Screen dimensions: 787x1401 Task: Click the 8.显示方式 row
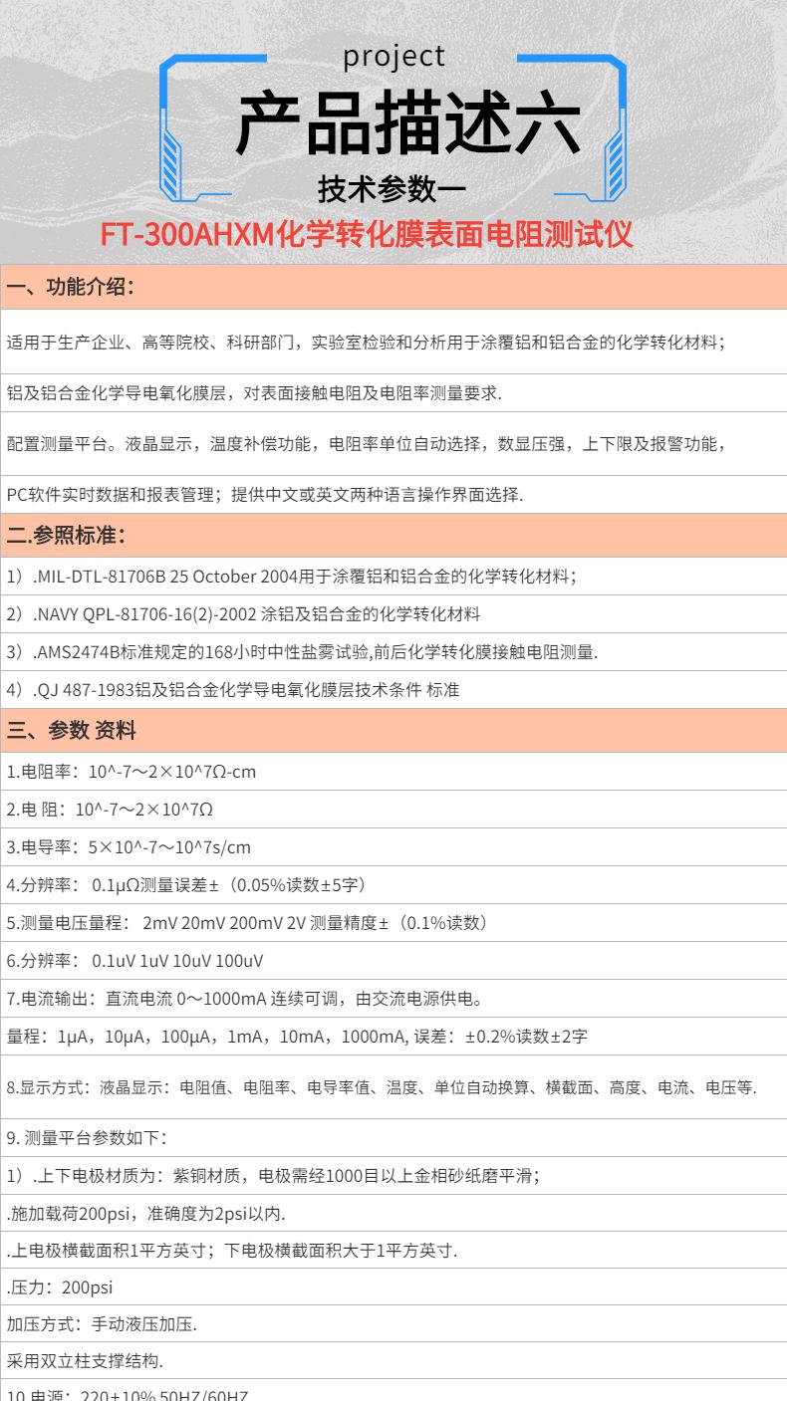pos(393,1087)
